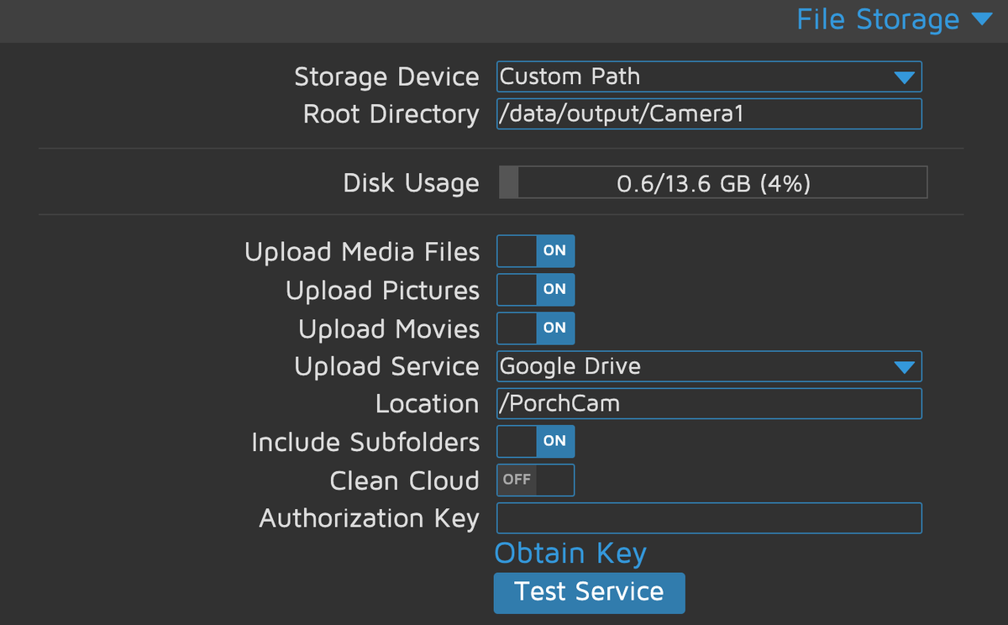Click the Upload Service dropdown arrow icon
1008x625 pixels.
tap(904, 367)
